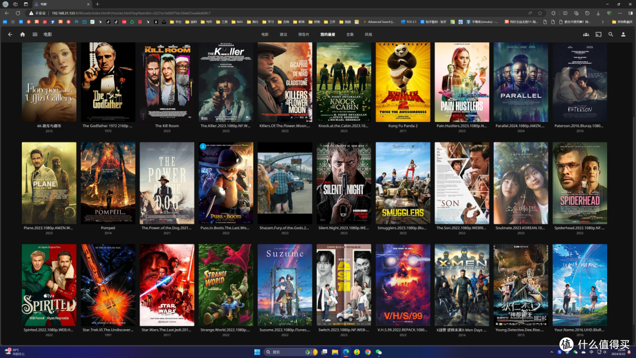Open the Your Name movie poster
636x358 pixels.
pos(579,284)
